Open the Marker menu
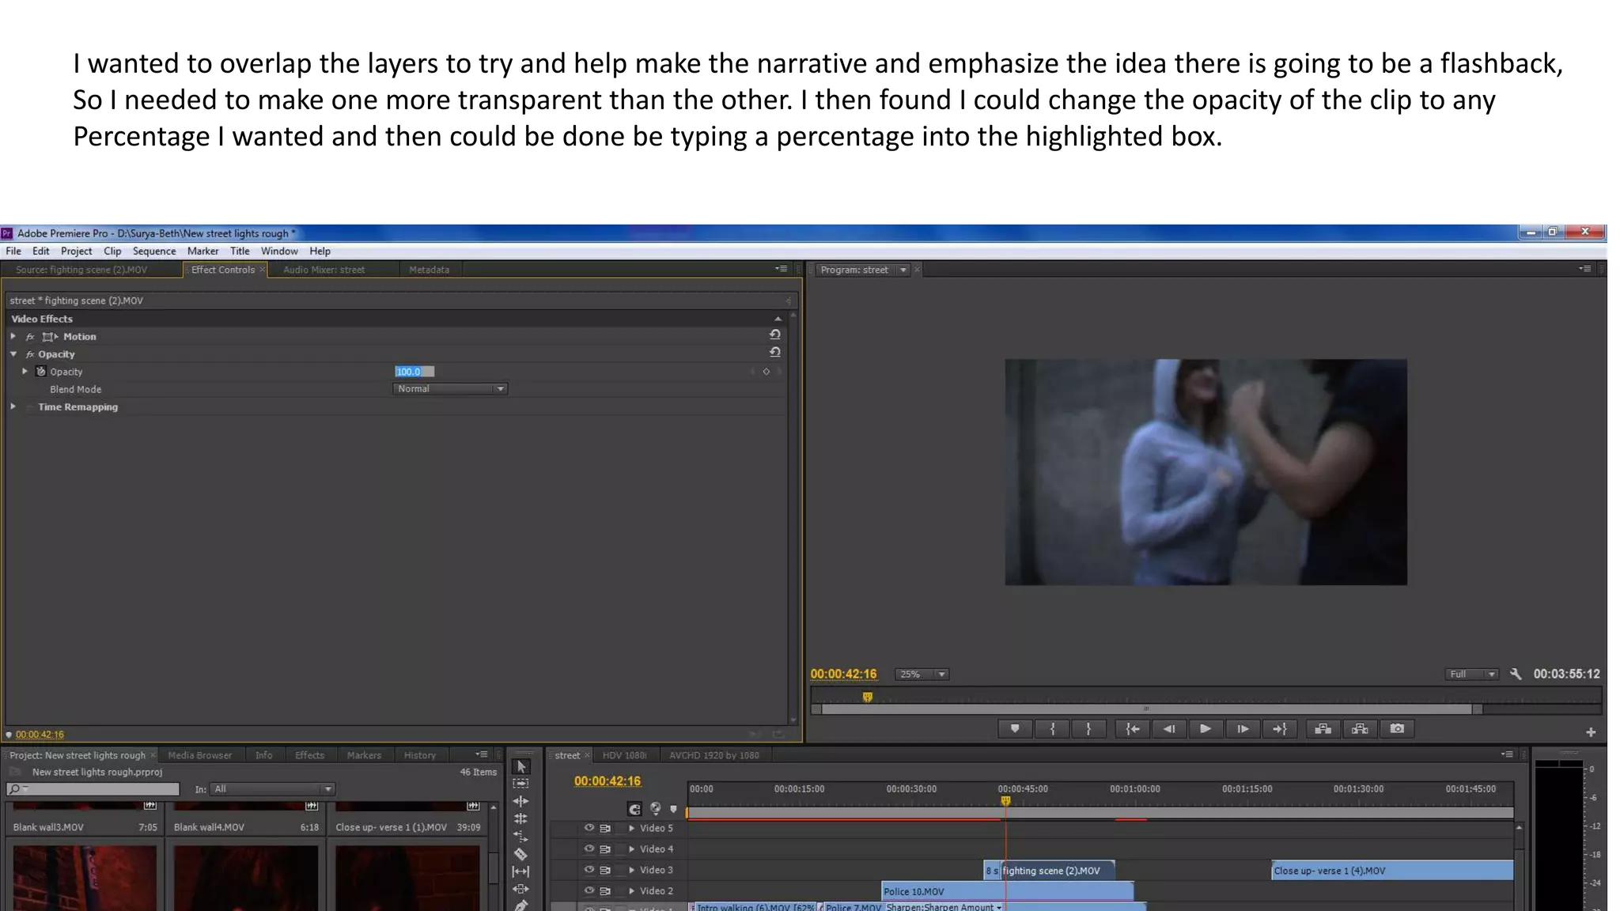The width and height of the screenshot is (1620, 911). pyautogui.click(x=202, y=251)
